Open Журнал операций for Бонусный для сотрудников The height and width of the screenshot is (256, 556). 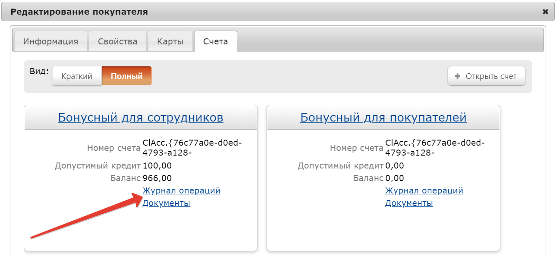coord(182,190)
